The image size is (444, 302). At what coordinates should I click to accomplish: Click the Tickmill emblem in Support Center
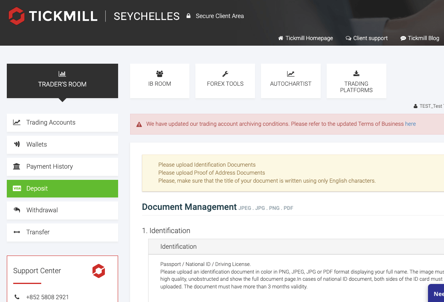click(99, 271)
